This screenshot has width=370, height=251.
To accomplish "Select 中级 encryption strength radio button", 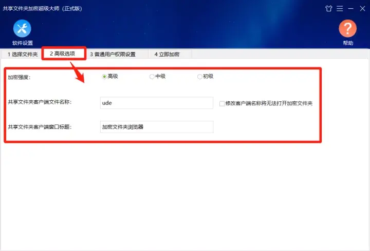I will [152, 77].
